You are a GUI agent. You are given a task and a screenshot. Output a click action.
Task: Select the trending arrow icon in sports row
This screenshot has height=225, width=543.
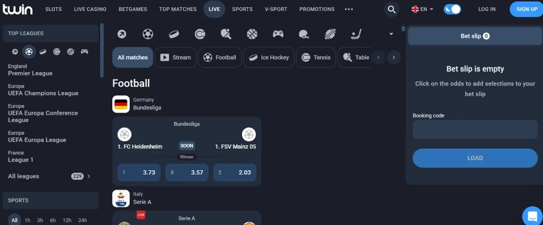[x=121, y=34]
